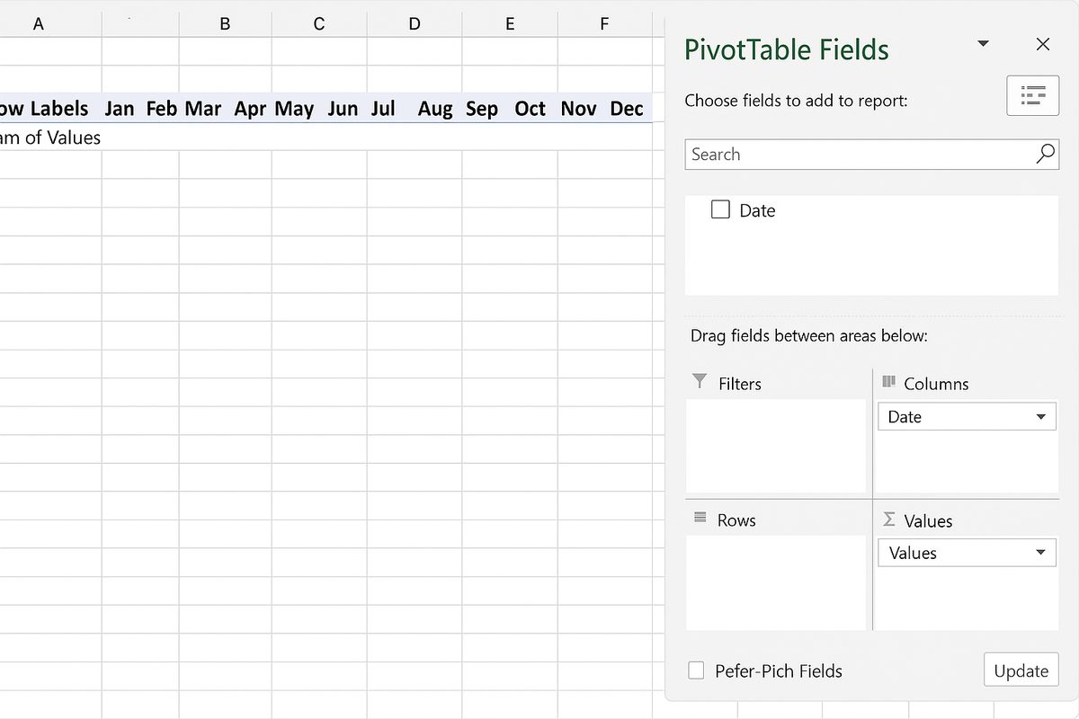Viewport: 1079px width, 719px height.
Task: Click the Sep column label
Action: 482,110
